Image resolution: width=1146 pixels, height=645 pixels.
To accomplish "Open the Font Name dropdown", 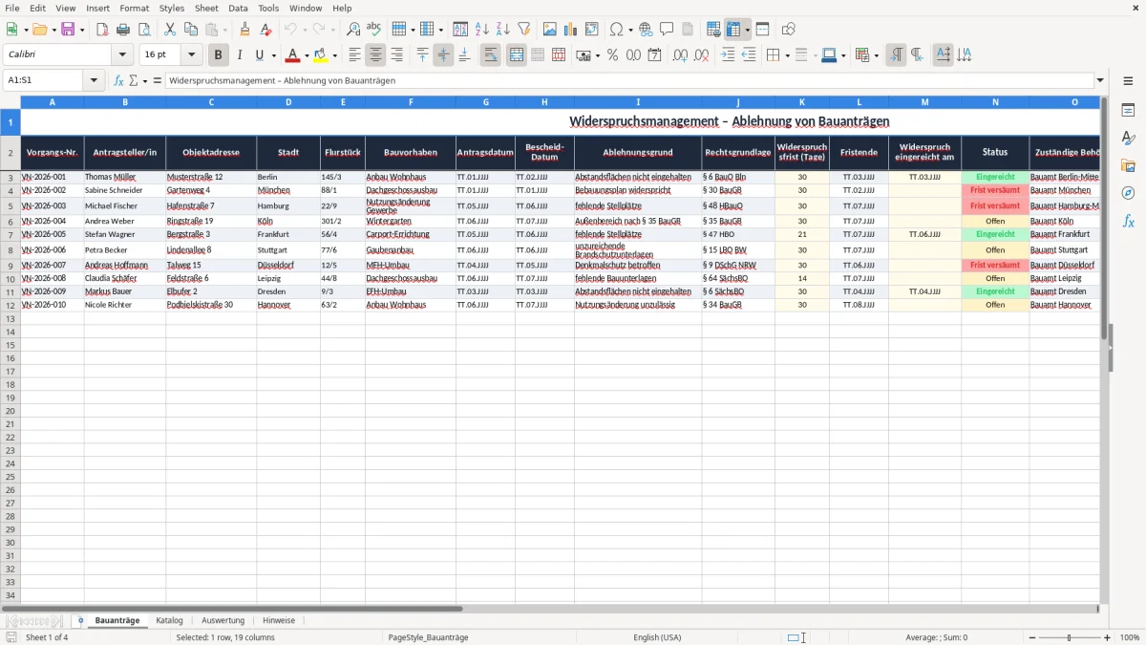I will tap(121, 55).
